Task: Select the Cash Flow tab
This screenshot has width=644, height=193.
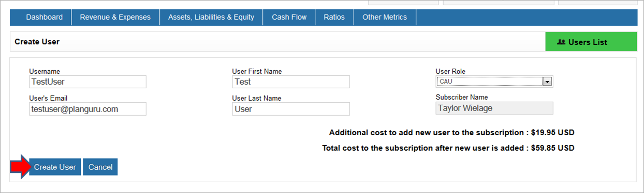Action: (x=289, y=17)
